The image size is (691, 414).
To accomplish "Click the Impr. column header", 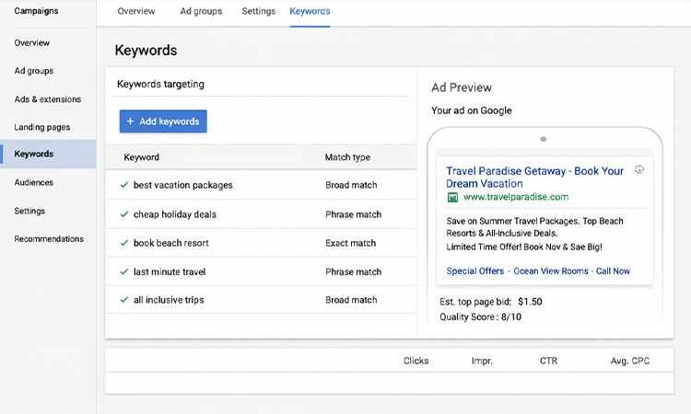I will (482, 361).
